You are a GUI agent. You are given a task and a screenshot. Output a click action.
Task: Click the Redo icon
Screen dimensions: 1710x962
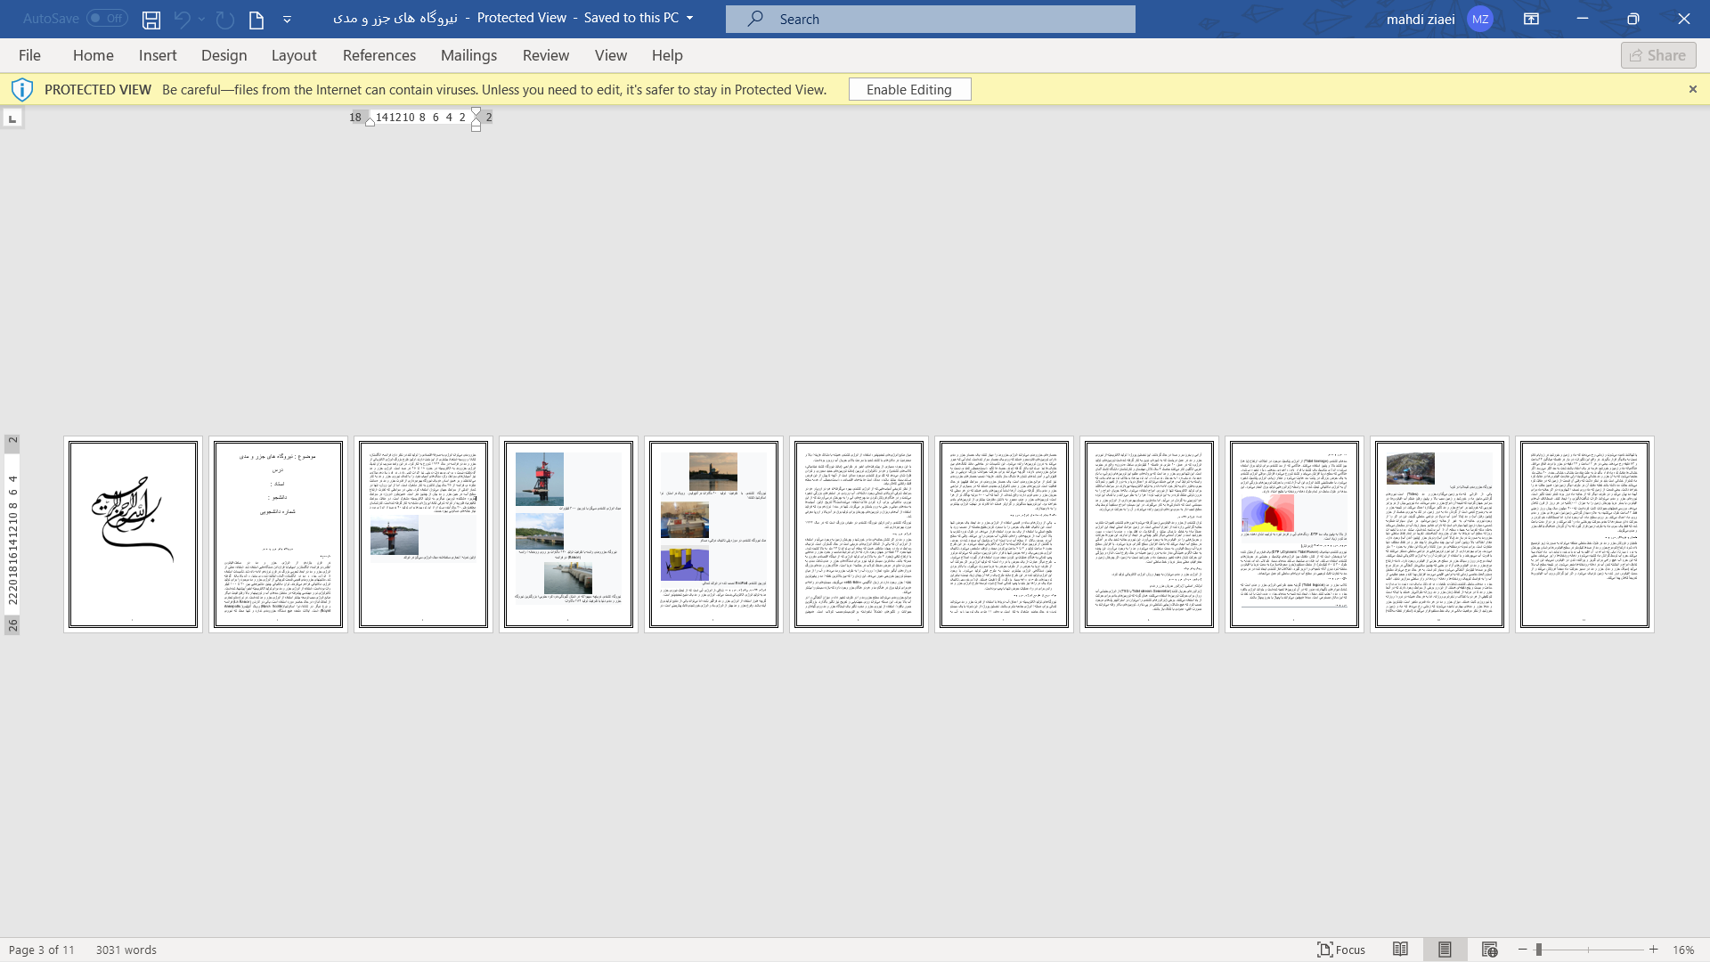(225, 20)
